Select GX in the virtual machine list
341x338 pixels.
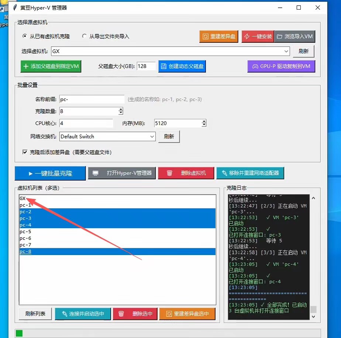[x=117, y=199]
